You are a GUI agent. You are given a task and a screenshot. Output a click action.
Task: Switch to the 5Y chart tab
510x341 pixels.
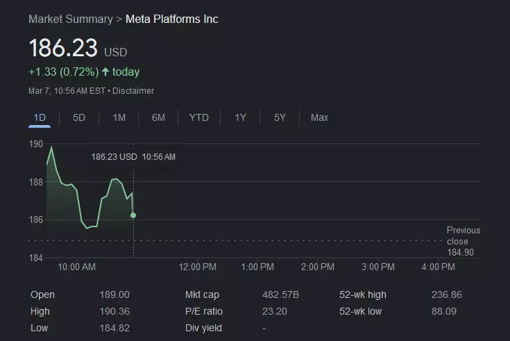(x=280, y=117)
